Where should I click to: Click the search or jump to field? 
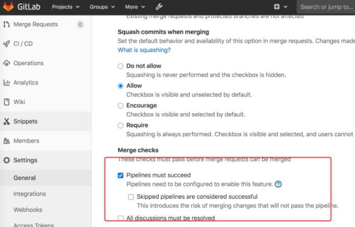[326, 7]
